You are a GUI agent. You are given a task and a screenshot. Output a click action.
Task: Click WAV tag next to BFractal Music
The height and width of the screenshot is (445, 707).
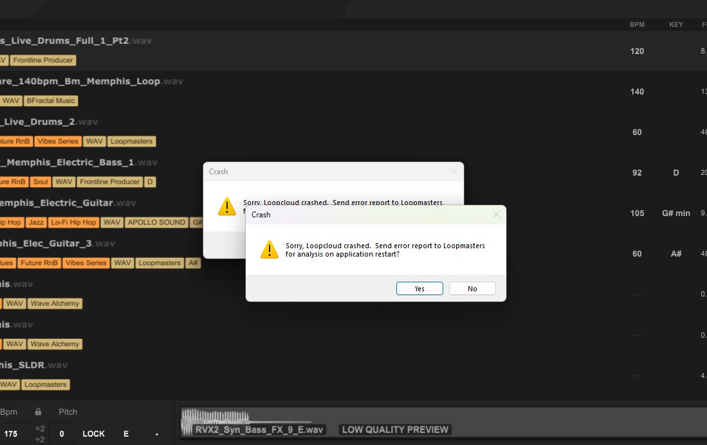tap(11, 100)
